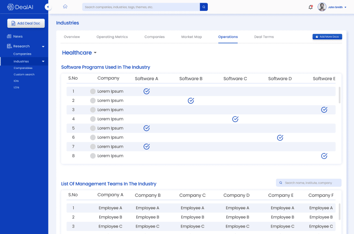This screenshot has height=234, width=354.
Task: Collapse the Industries submenu in sidebar
Action: pos(43,62)
